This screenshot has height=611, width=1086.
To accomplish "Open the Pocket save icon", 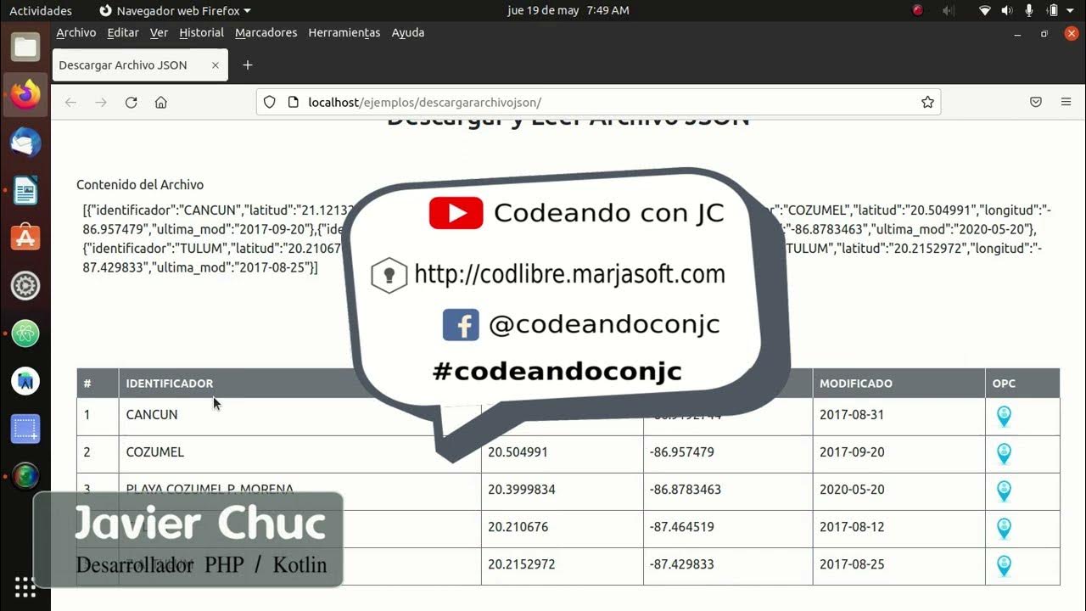I will [x=1036, y=103].
